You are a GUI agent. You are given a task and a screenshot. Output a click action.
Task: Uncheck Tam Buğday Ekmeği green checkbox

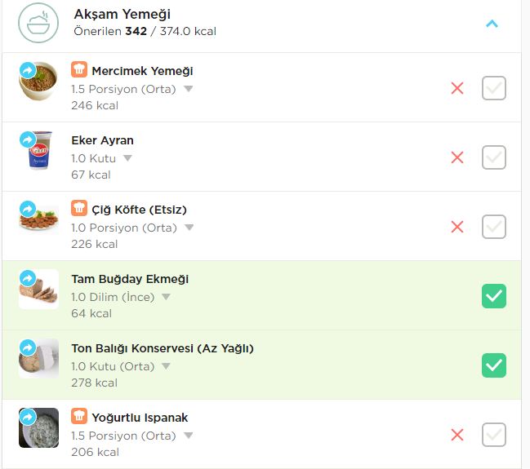494,296
